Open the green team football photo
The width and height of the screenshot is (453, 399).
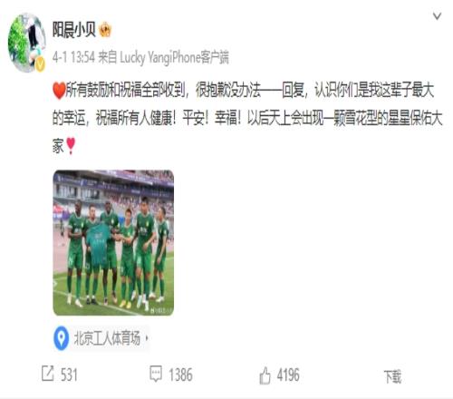coord(113,243)
